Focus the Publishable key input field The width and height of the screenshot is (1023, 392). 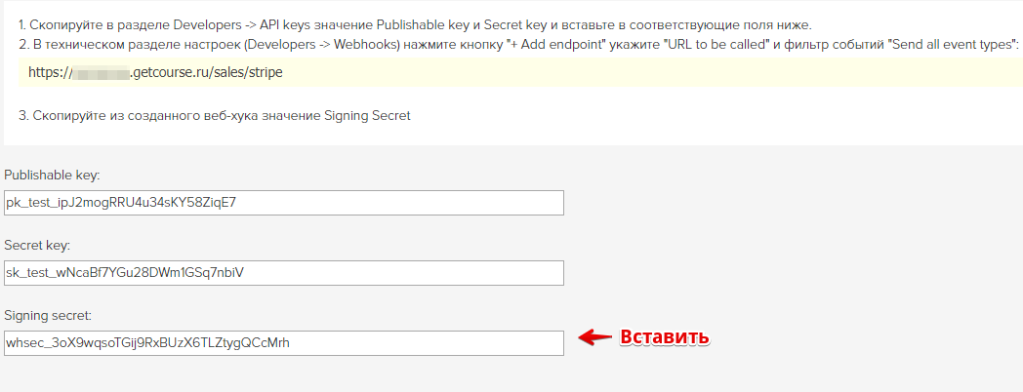[284, 203]
